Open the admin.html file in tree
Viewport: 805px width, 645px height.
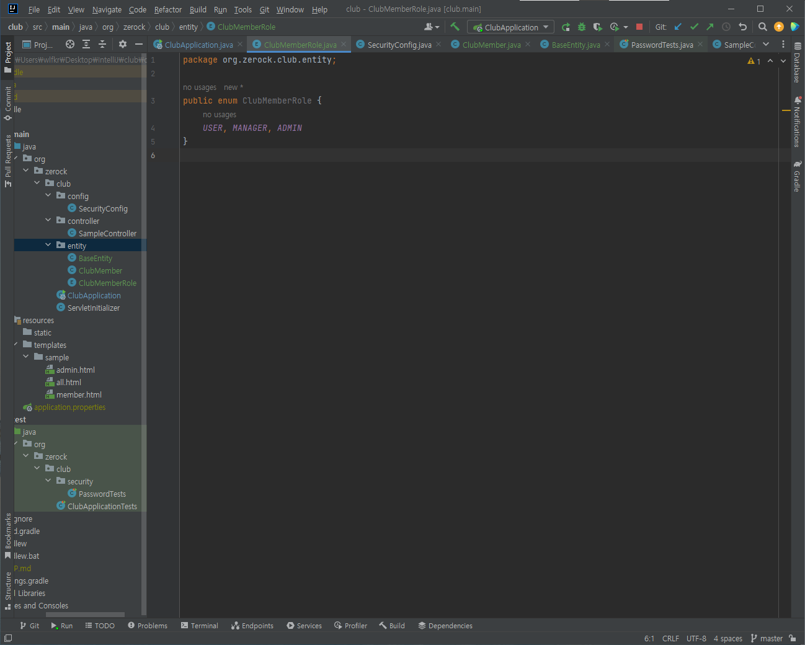[75, 370]
